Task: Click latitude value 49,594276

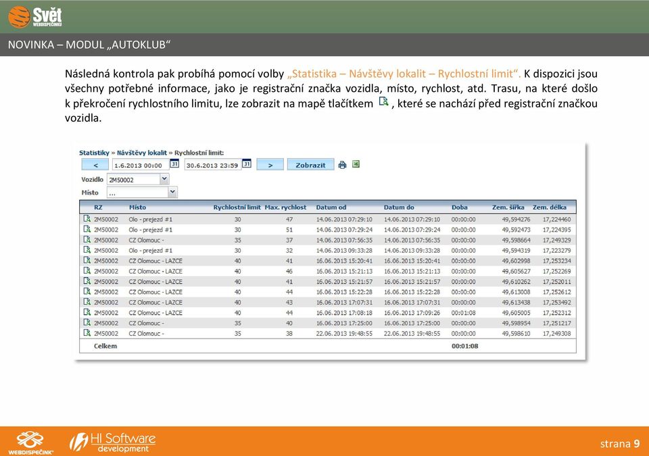Action: click(516, 220)
